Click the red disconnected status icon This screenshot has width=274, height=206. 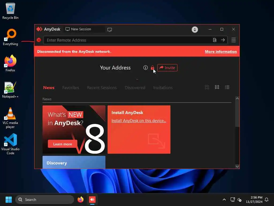click(x=39, y=40)
